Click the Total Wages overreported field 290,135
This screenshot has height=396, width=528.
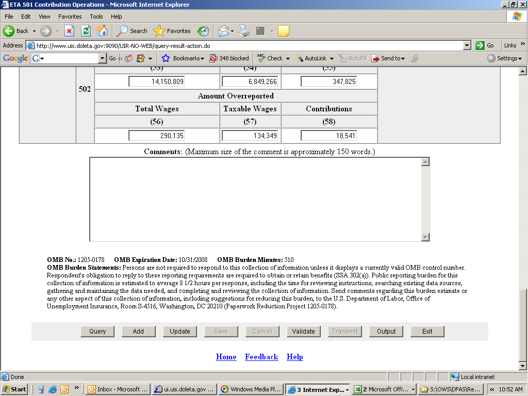tap(156, 136)
